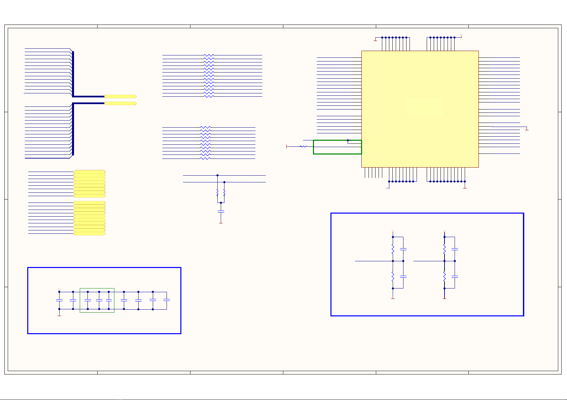Select the rightmost capacitor in the decoupling row
567x400 pixels.
click(167, 300)
